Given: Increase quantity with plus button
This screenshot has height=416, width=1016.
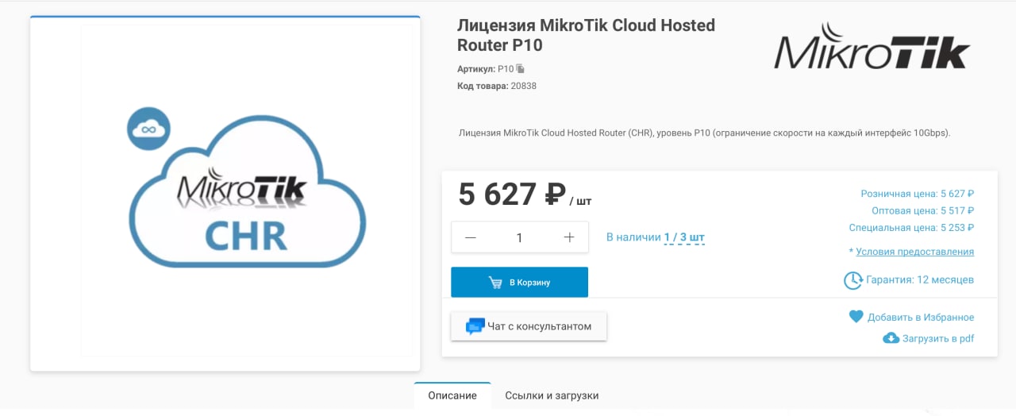Looking at the screenshot, I should coord(569,237).
